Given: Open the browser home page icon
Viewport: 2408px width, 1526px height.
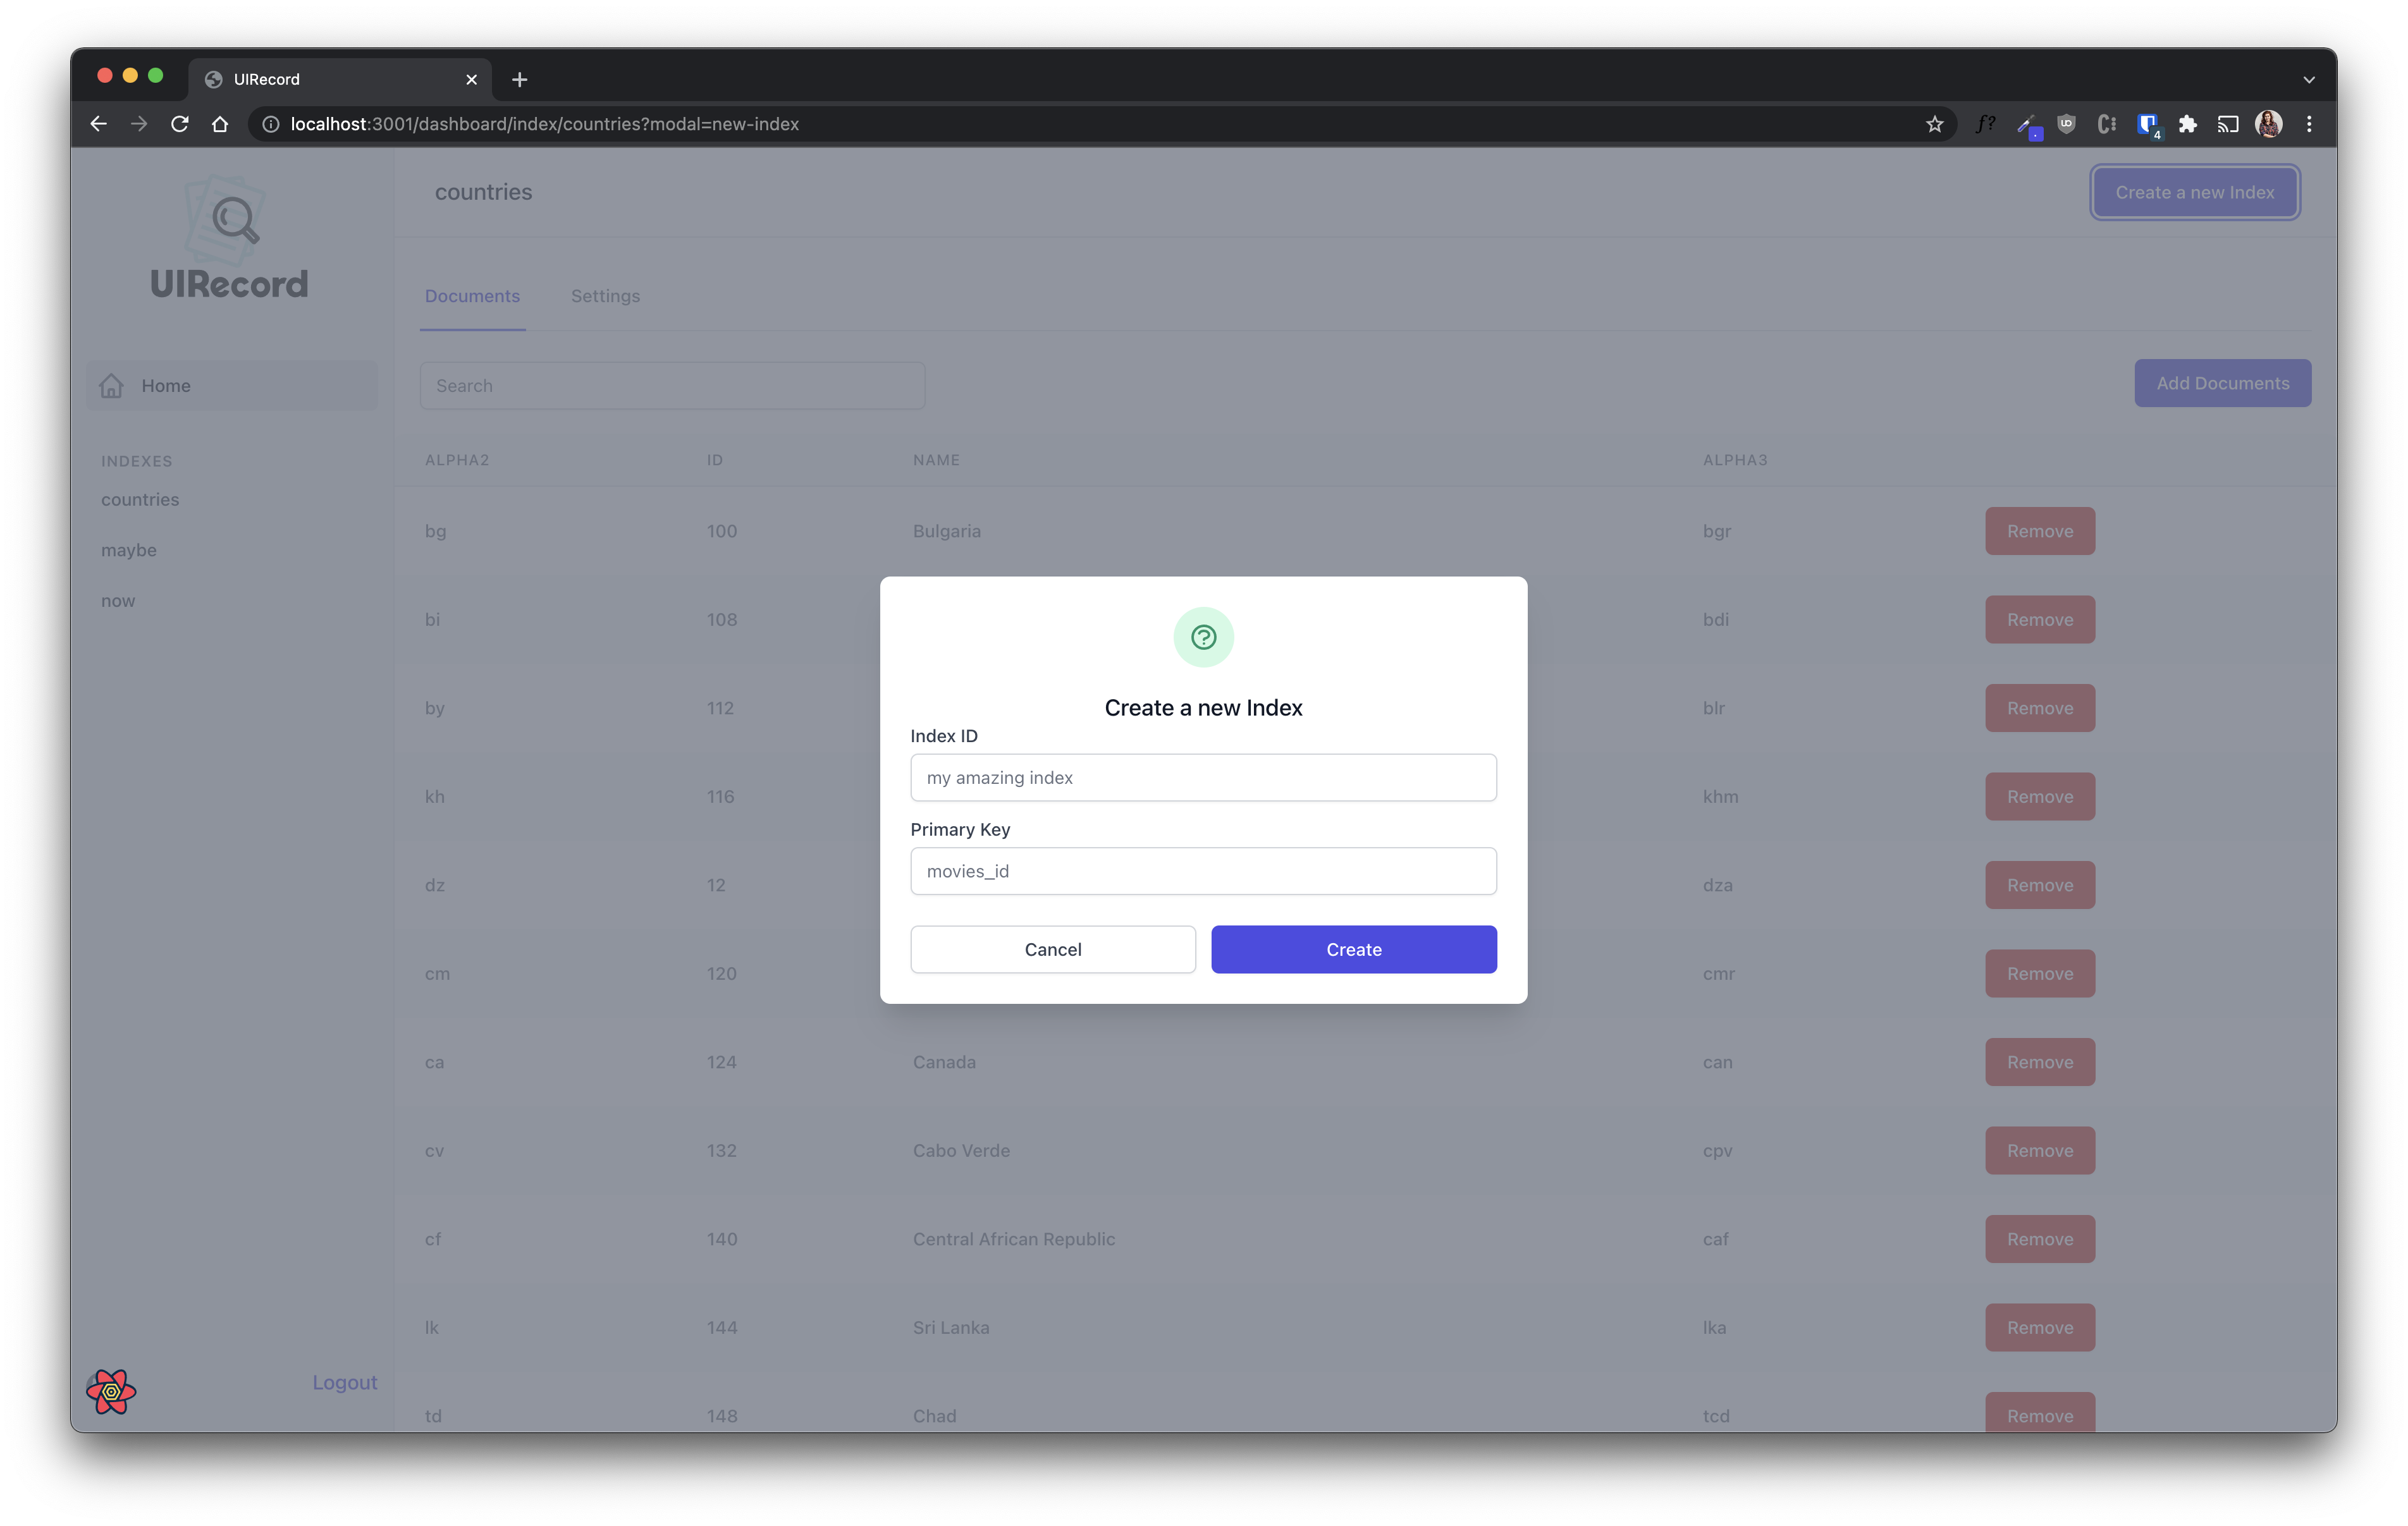Looking at the screenshot, I should (x=220, y=124).
